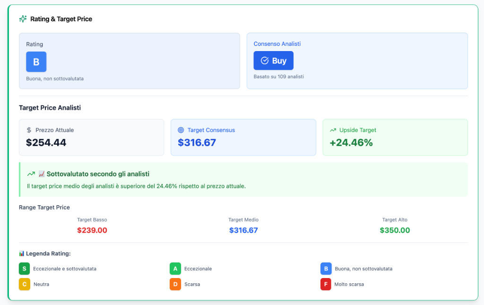Screen dimensions: 484x305
Task: Click the Upside Target label
Action: click(358, 130)
